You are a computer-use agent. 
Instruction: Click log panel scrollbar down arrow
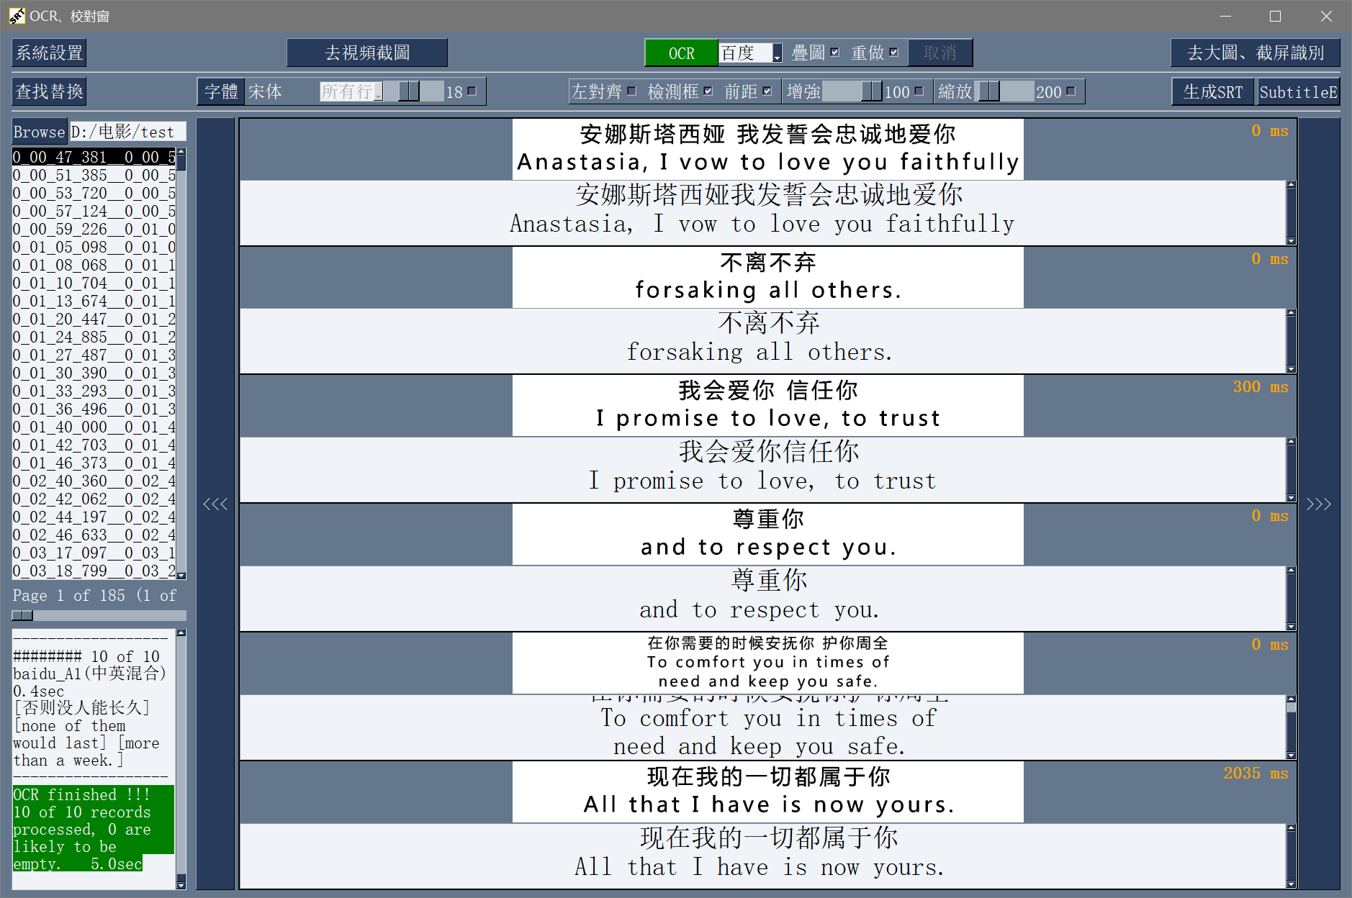click(x=181, y=885)
